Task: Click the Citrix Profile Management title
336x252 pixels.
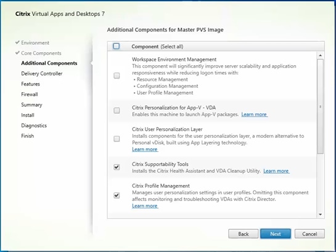Action: 161,186
